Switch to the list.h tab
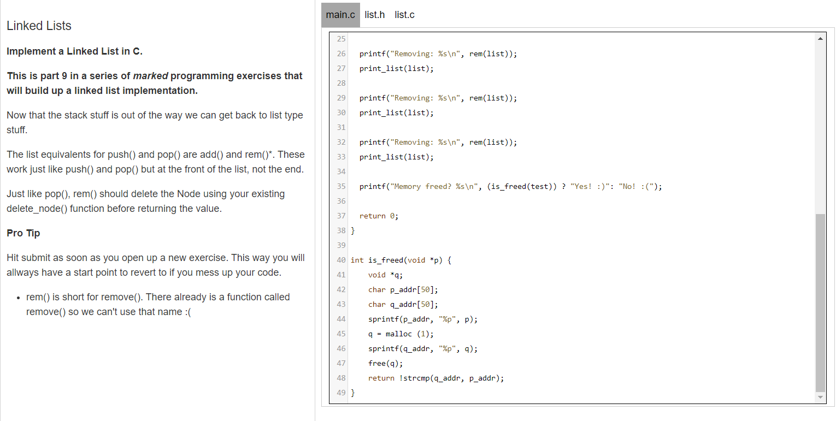The image size is (836, 421). [x=374, y=15]
